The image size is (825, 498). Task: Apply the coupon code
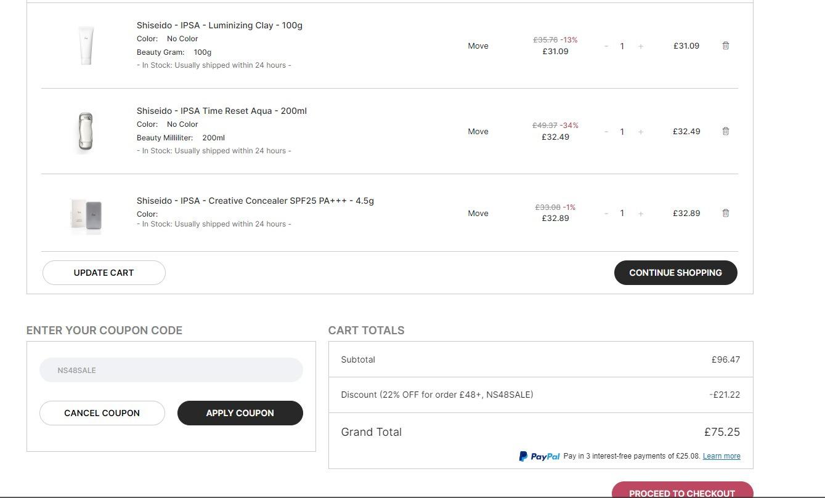240,413
